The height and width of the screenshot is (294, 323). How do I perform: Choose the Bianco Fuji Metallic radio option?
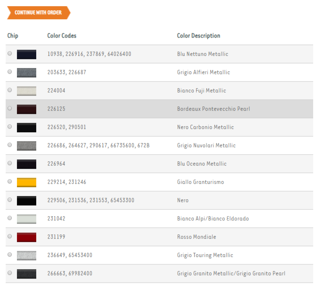(x=10, y=90)
